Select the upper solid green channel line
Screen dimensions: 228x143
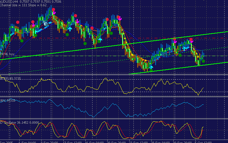point(114,45)
